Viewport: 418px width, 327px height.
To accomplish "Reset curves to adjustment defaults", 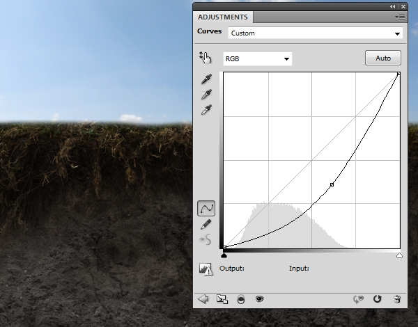I will [x=377, y=299].
